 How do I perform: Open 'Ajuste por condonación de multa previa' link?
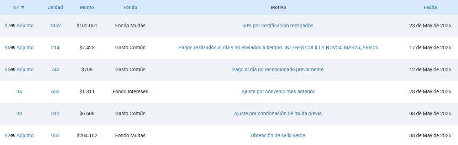click(278, 114)
